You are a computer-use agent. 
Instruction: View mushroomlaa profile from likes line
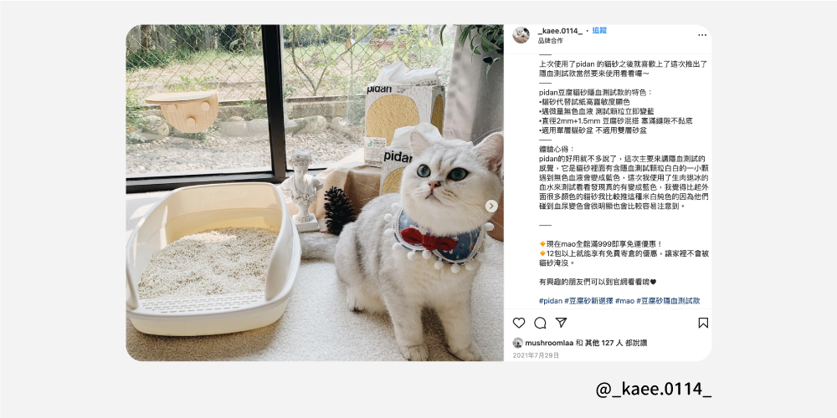tap(549, 343)
